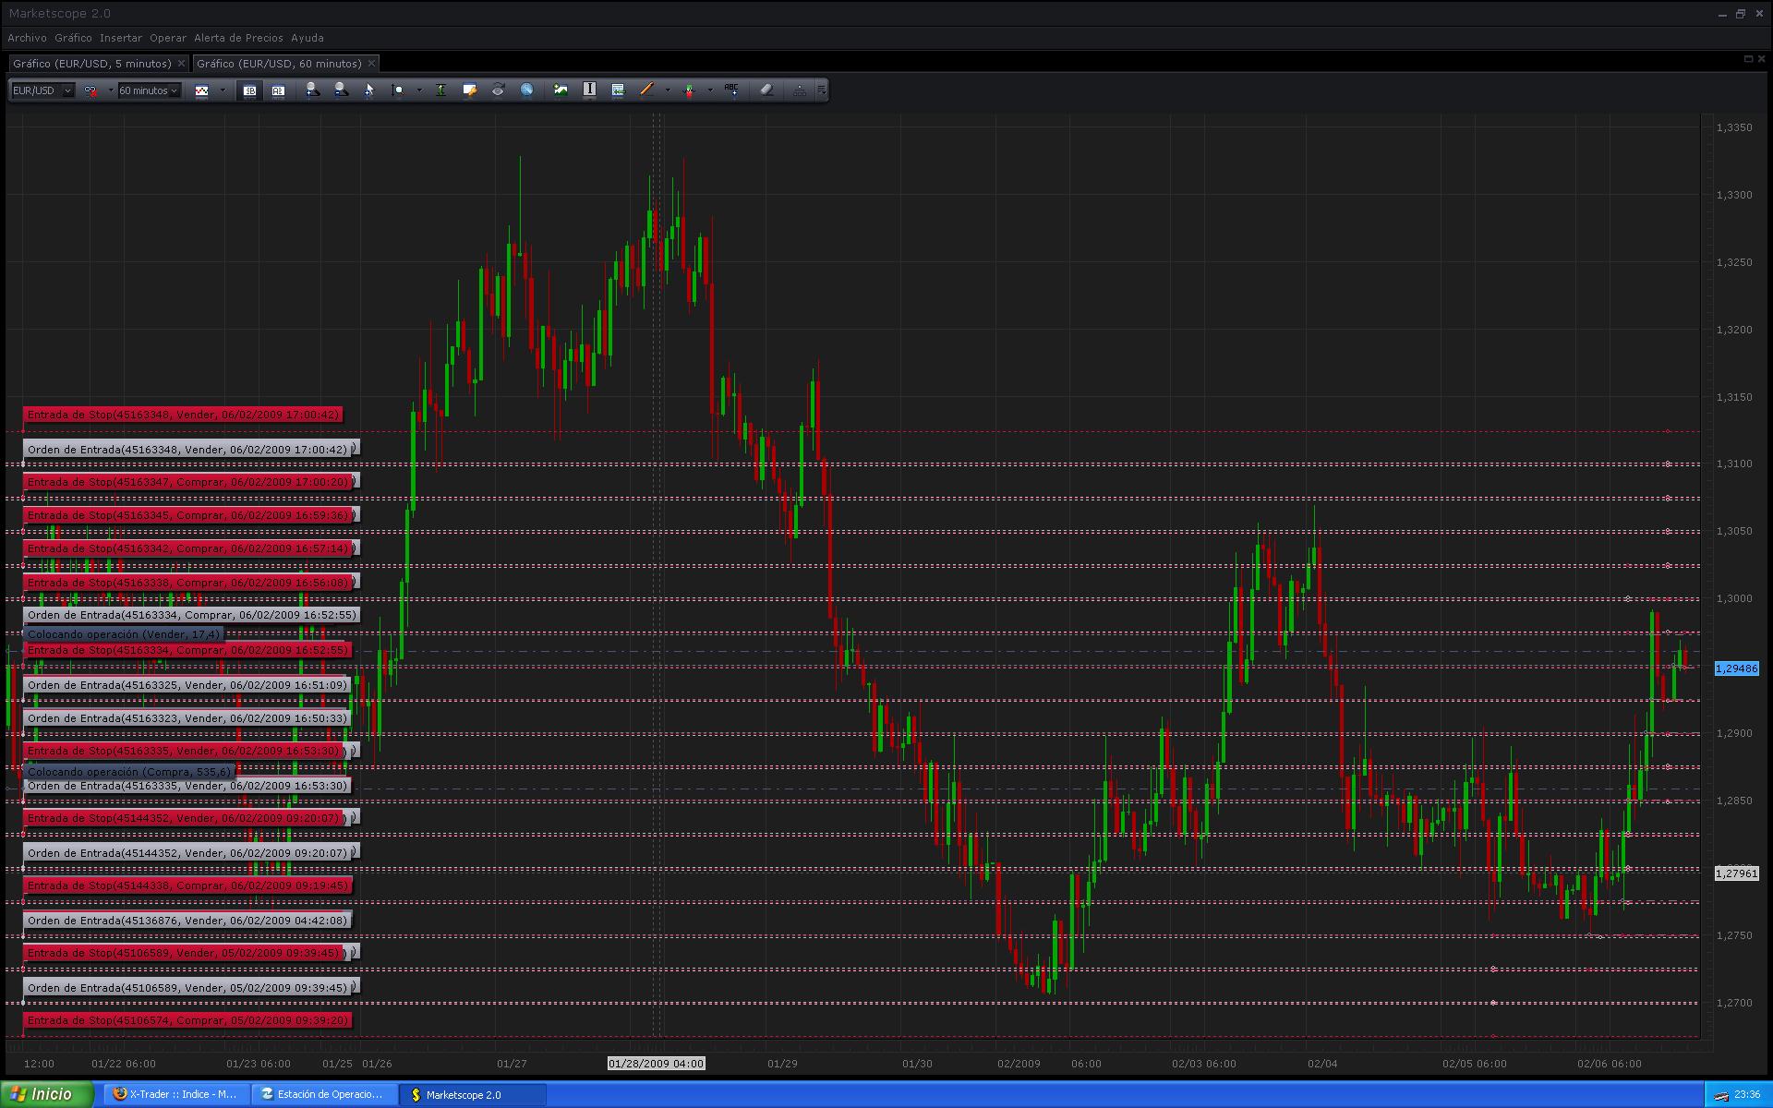
Task: Click the Windows Inicio start button
Action: [44, 1094]
